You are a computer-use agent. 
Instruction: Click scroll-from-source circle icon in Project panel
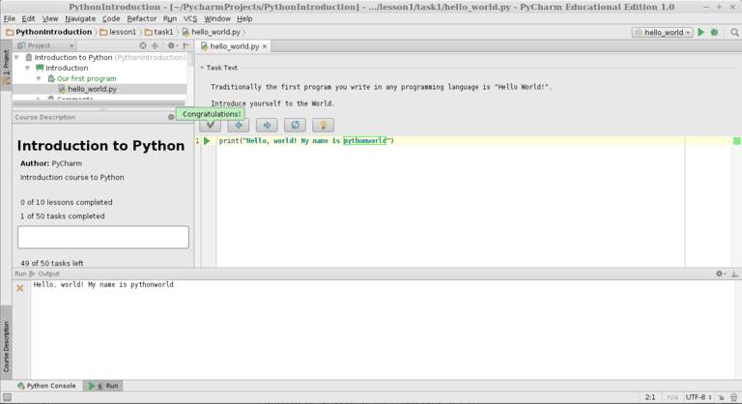click(143, 45)
